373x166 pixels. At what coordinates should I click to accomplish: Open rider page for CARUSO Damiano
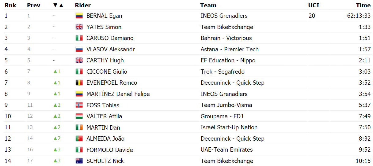pyautogui.click(x=110, y=38)
